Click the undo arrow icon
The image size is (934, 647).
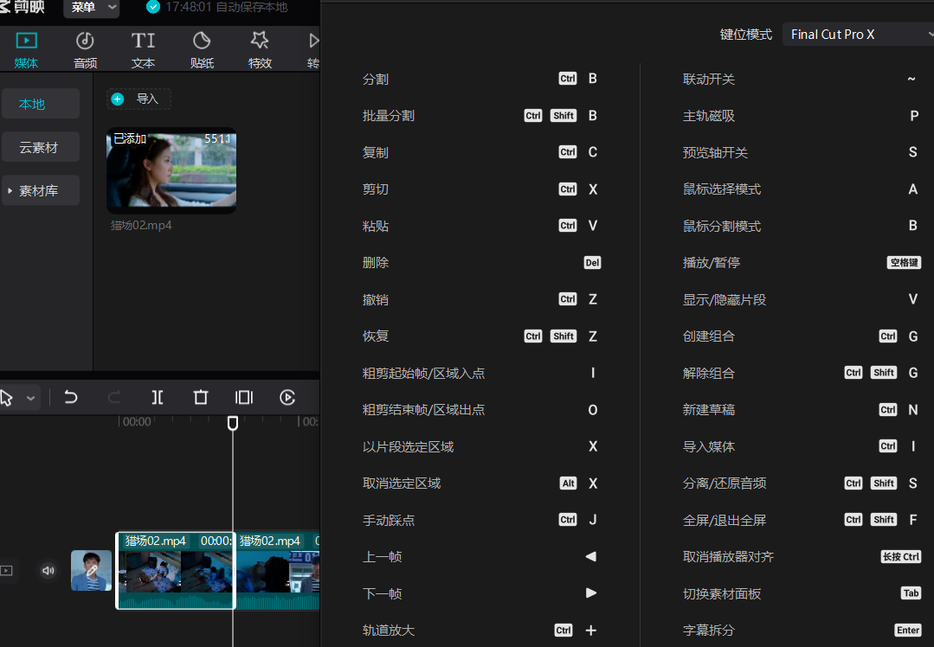(70, 397)
